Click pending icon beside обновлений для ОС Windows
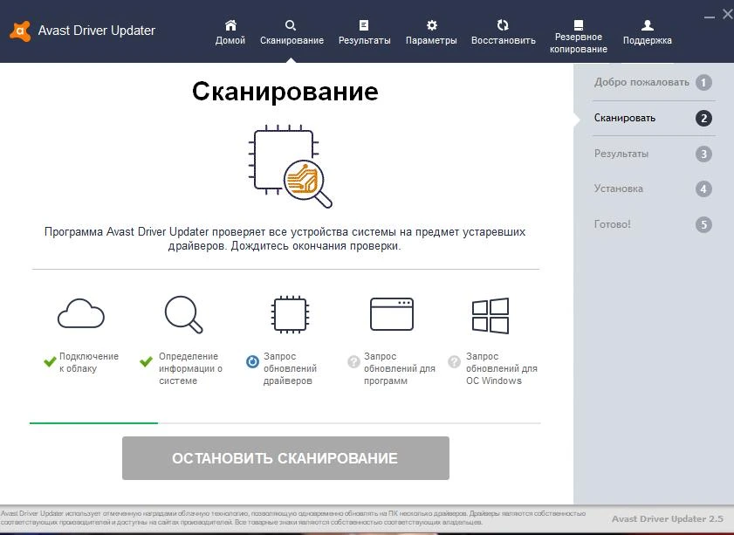This screenshot has width=734, height=535. pos(454,362)
